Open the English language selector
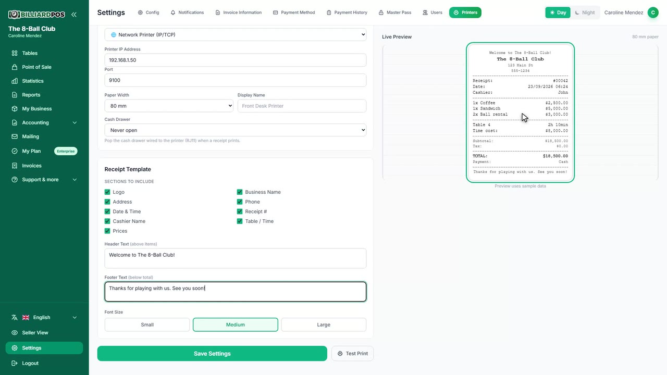This screenshot has width=667, height=375. (44, 318)
